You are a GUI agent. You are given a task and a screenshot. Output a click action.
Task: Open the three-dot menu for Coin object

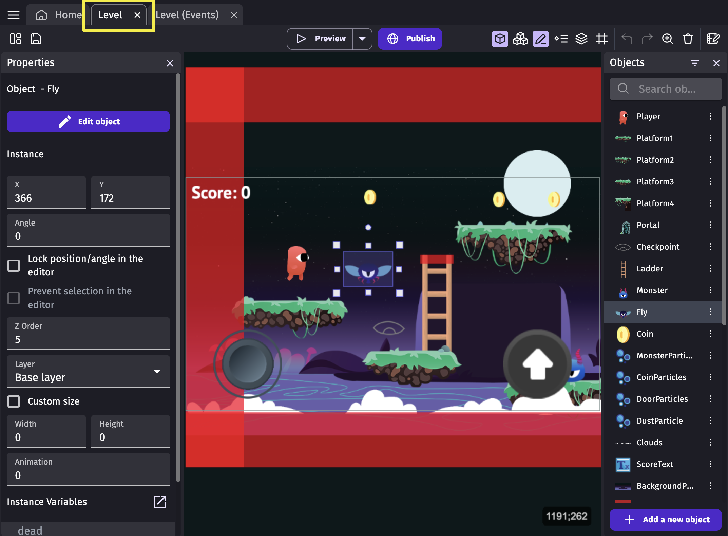click(x=711, y=334)
